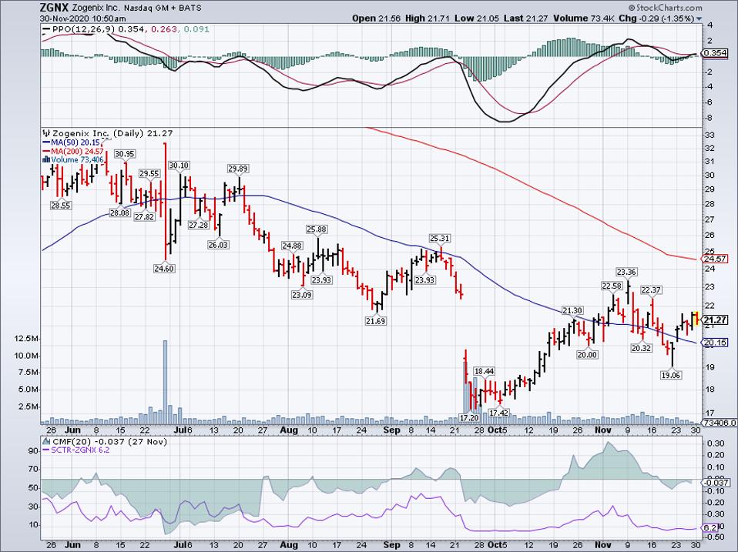Image resolution: width=738 pixels, height=552 pixels.
Task: Select the Volume 73.4K header value
Action: pyautogui.click(x=583, y=18)
